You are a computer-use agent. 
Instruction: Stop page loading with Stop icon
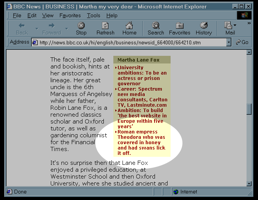tap(81, 26)
